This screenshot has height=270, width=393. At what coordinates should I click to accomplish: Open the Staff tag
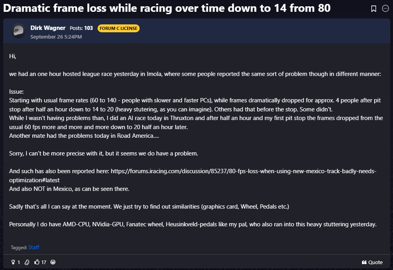pyautogui.click(x=34, y=248)
